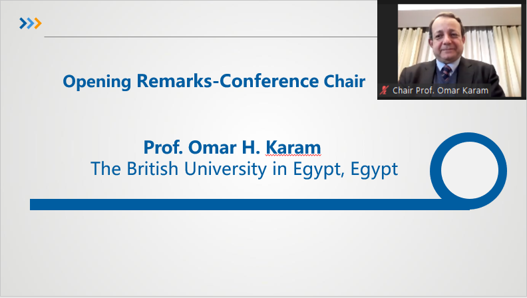Click the "Opening Remarks-Conference Chair" title text
This screenshot has height=298, width=527.
(x=214, y=81)
